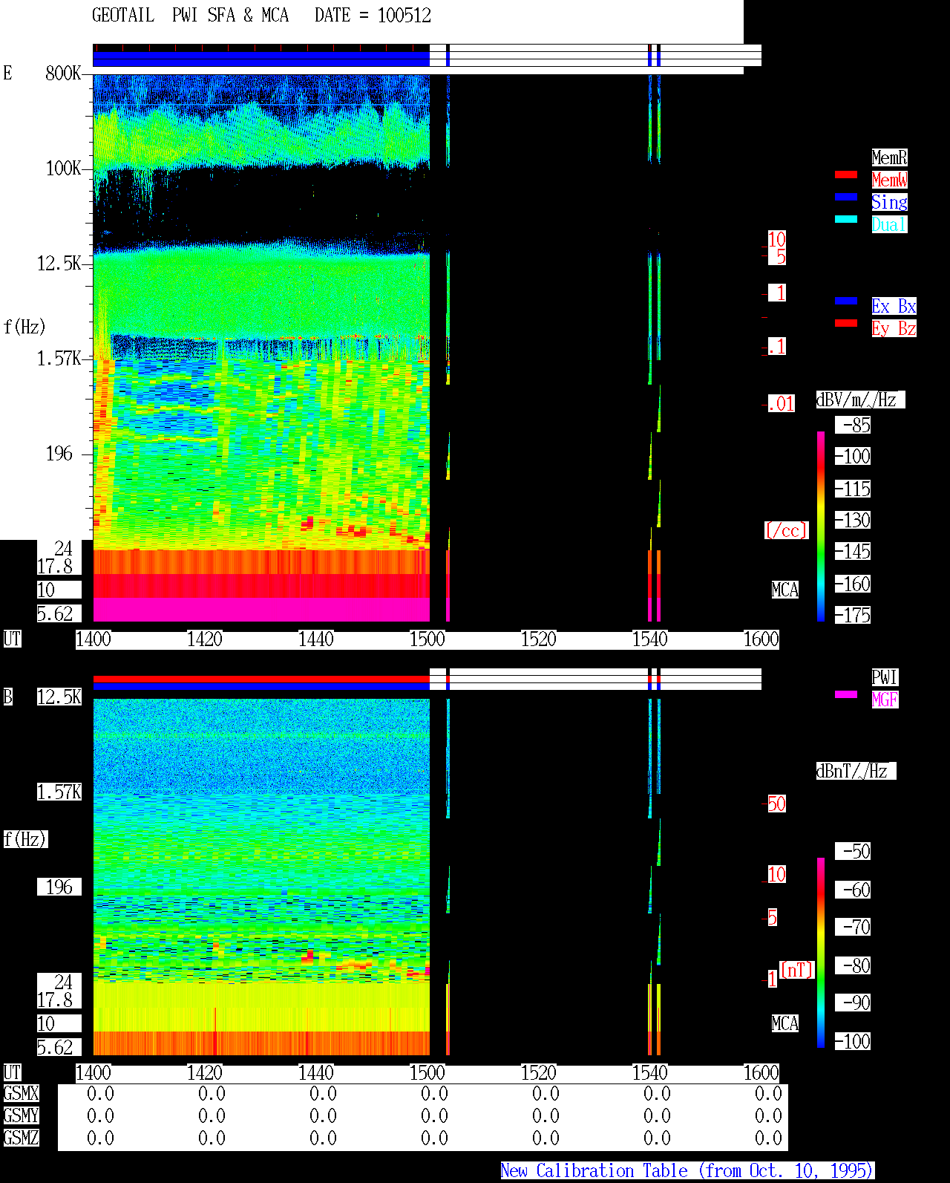Click the blue Ex Bx legend swatch

coord(846,301)
